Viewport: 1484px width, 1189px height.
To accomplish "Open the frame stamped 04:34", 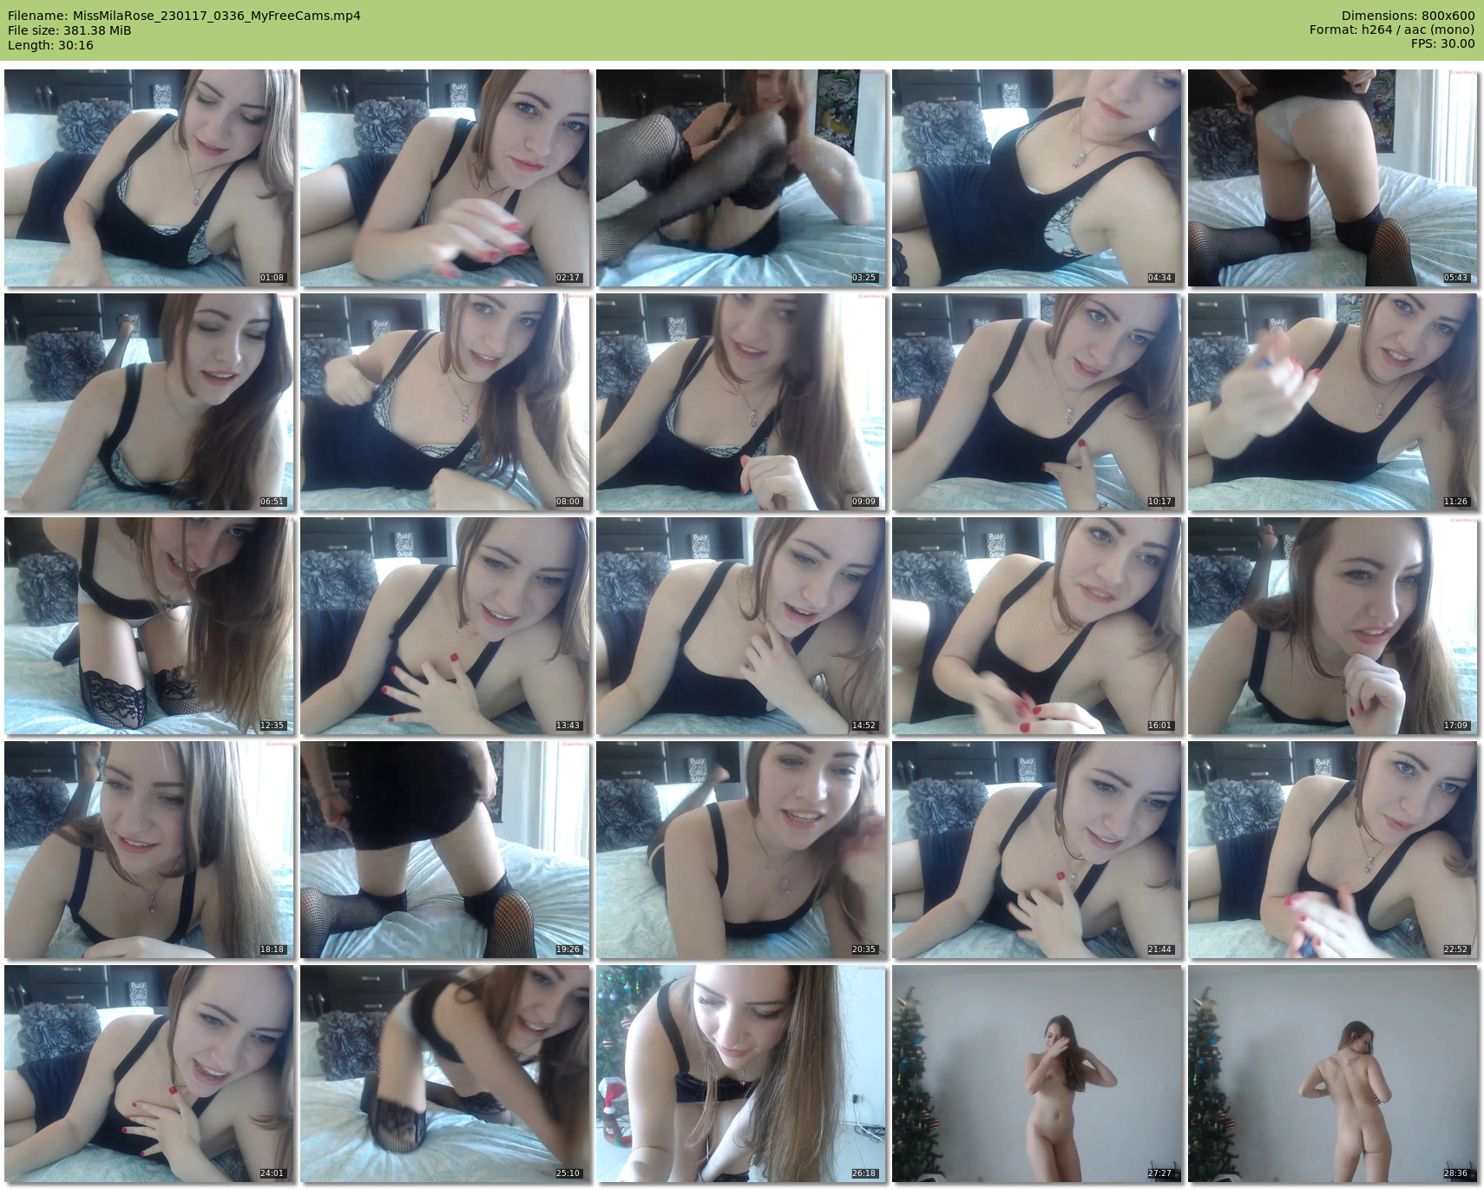I will (1037, 178).
